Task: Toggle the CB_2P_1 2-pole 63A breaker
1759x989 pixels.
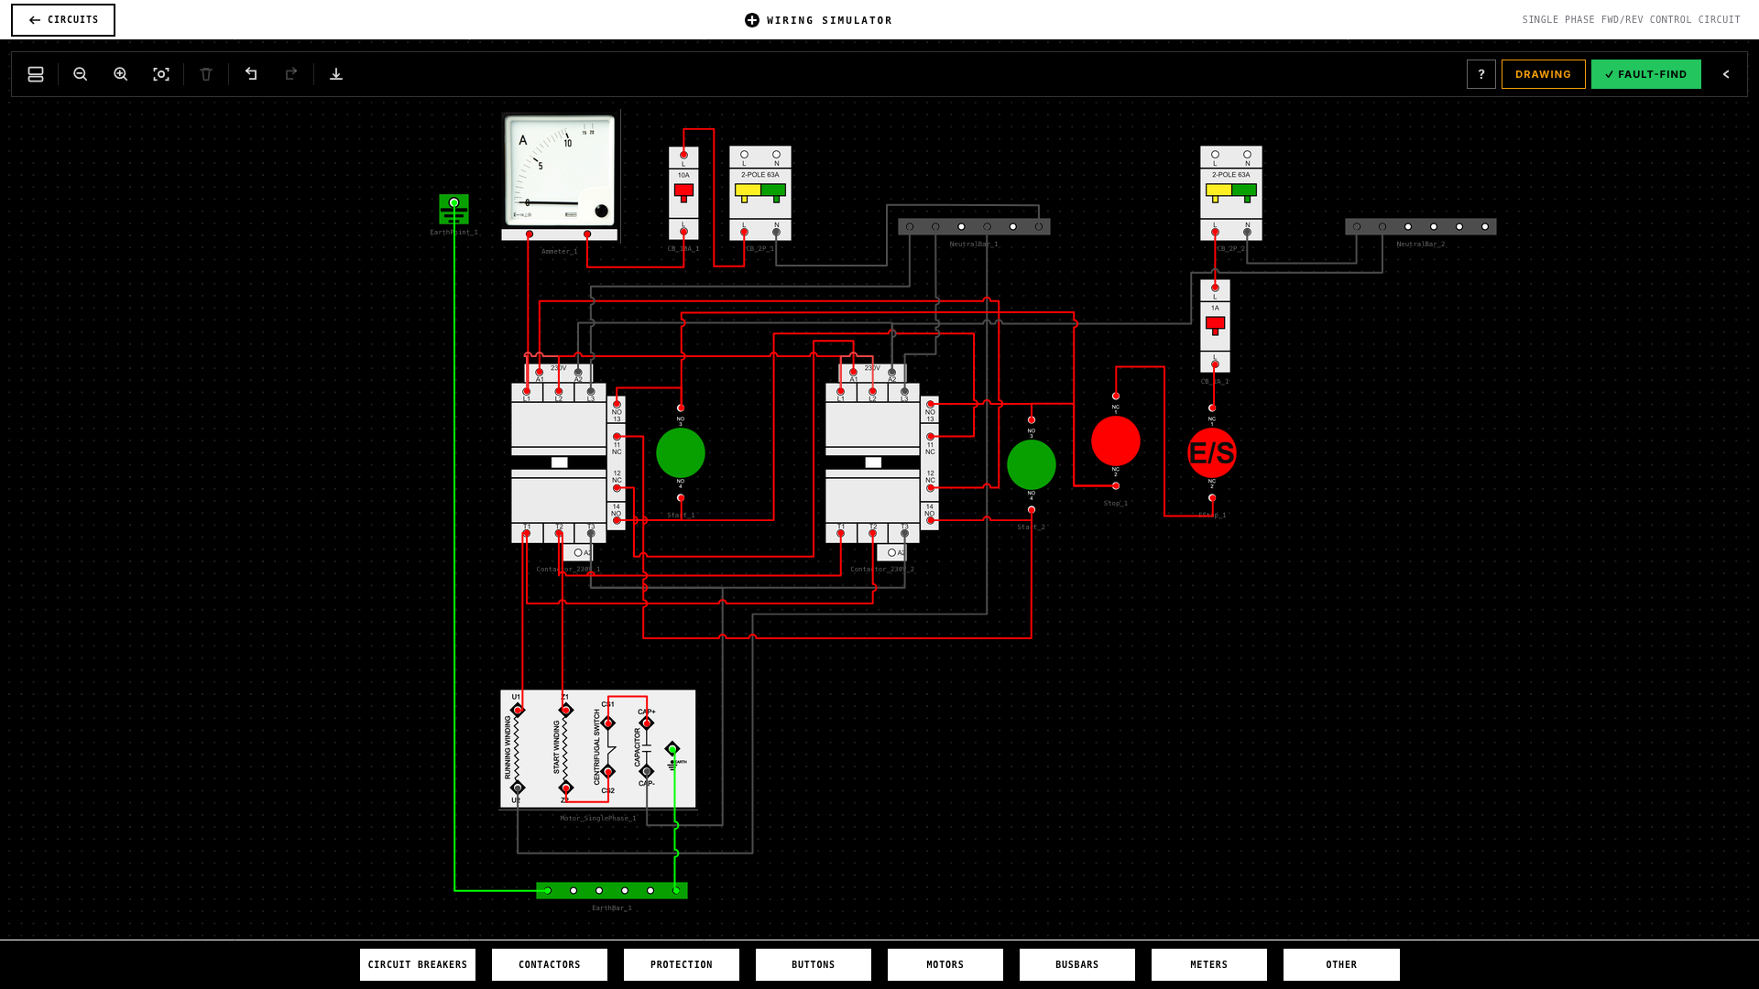Action: (x=760, y=192)
